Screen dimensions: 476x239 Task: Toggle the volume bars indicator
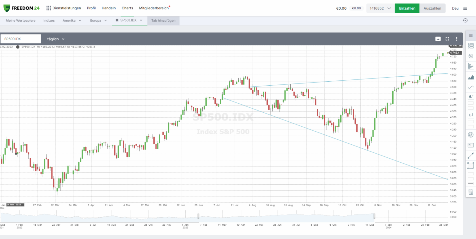point(471,77)
